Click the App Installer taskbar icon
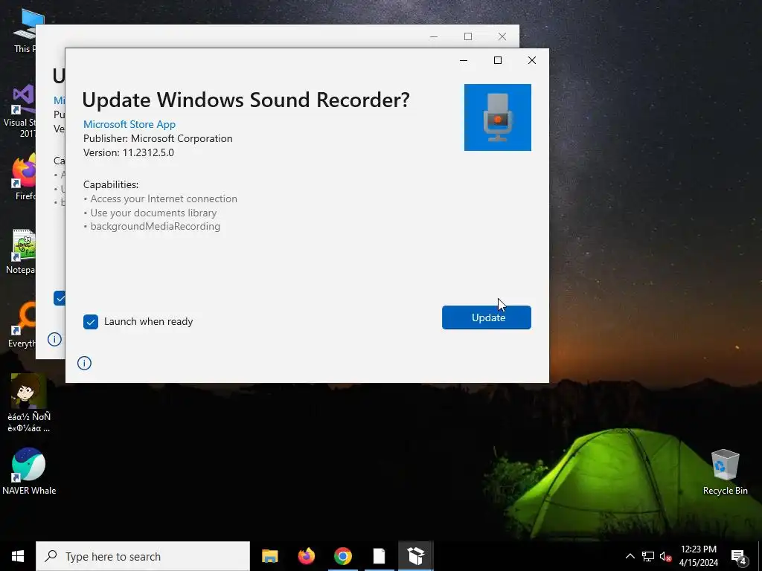The width and height of the screenshot is (762, 571). 416,556
